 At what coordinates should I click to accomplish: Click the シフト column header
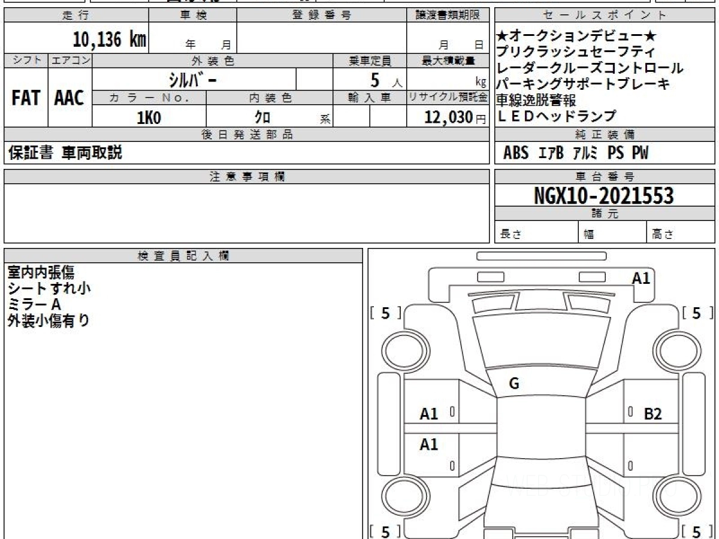(x=26, y=60)
